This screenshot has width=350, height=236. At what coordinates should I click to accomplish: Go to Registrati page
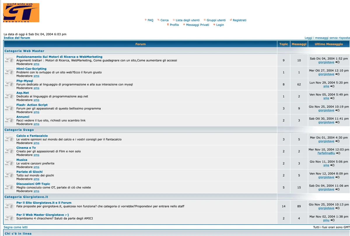[x=239, y=20]
